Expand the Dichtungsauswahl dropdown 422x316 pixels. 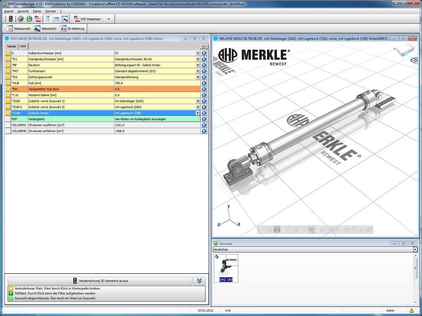(x=198, y=77)
